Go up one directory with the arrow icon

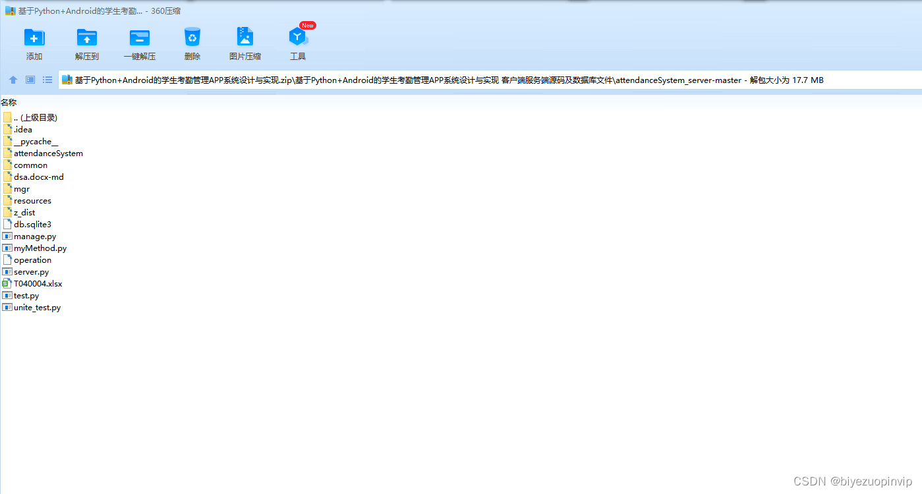click(13, 80)
